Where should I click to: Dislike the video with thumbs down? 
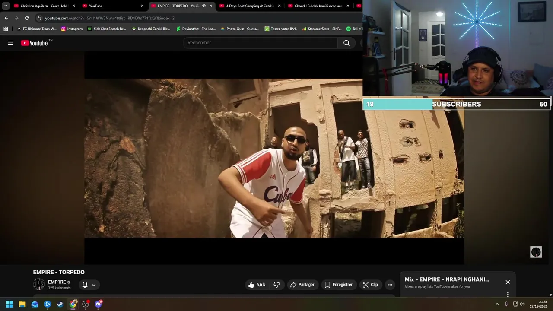277,285
